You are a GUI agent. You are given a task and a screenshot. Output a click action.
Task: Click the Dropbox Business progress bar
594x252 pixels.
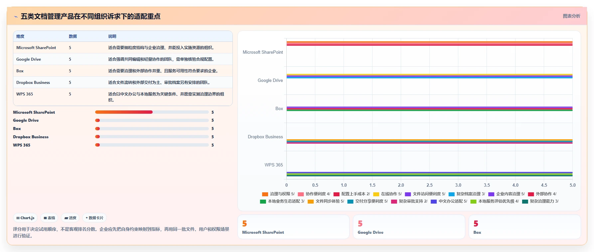click(152, 137)
